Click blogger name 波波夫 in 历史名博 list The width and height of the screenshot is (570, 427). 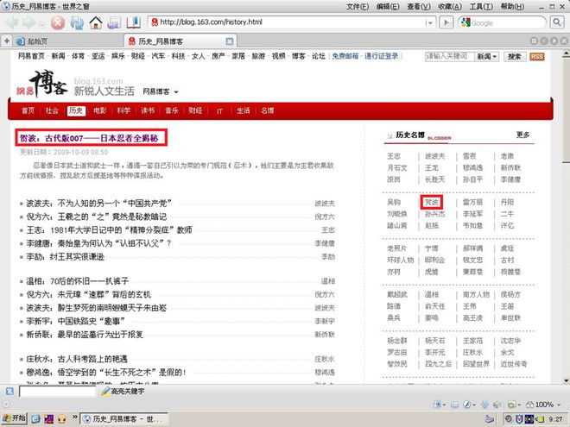[434, 156]
